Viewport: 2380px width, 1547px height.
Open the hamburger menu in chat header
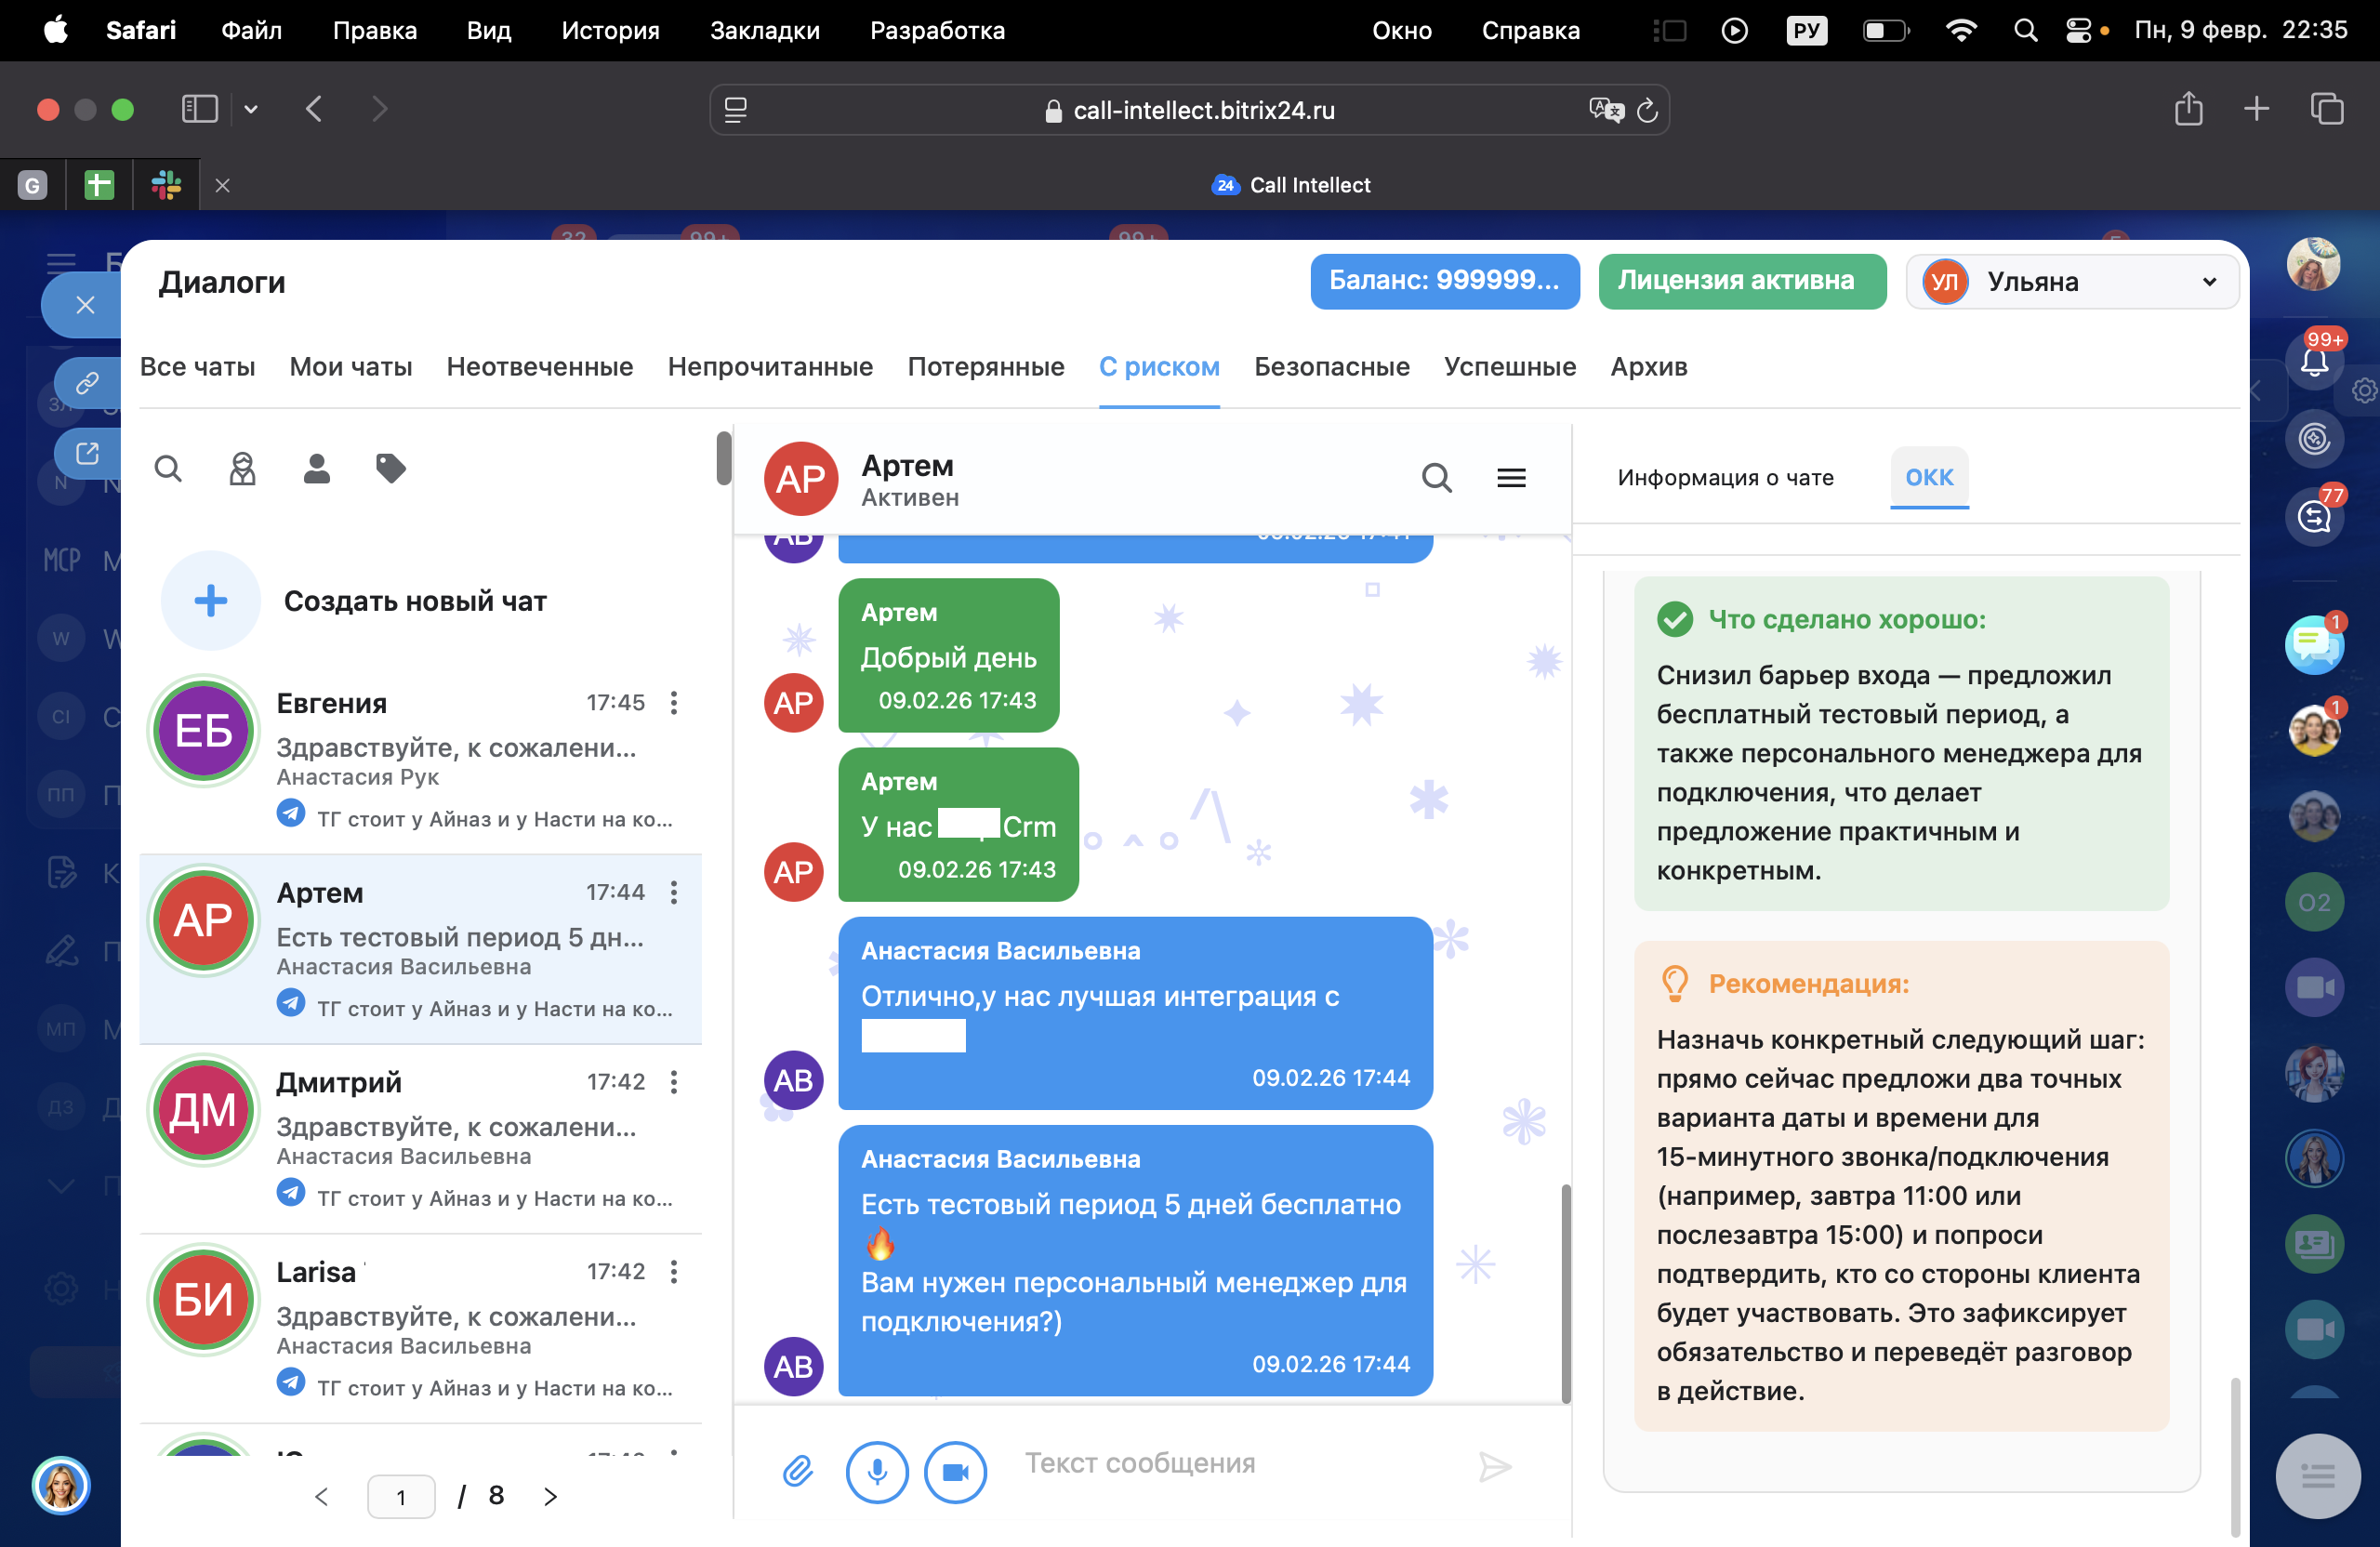(1511, 478)
